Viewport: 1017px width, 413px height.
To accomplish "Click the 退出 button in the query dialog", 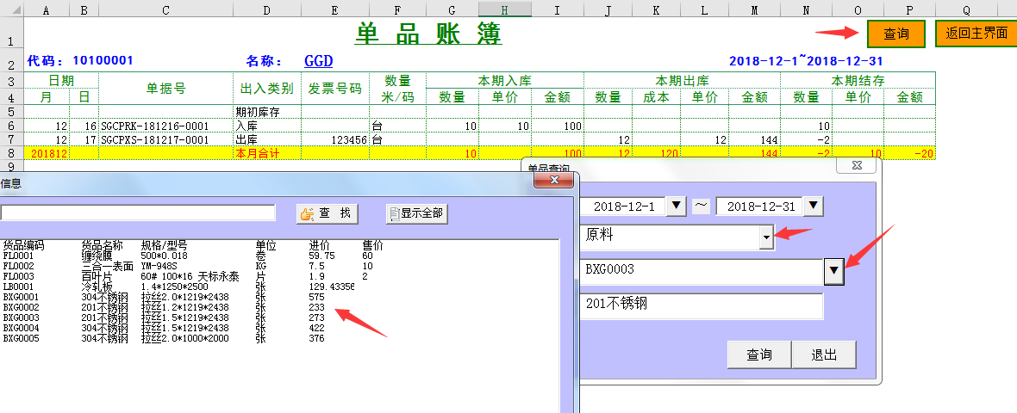I will 824,354.
